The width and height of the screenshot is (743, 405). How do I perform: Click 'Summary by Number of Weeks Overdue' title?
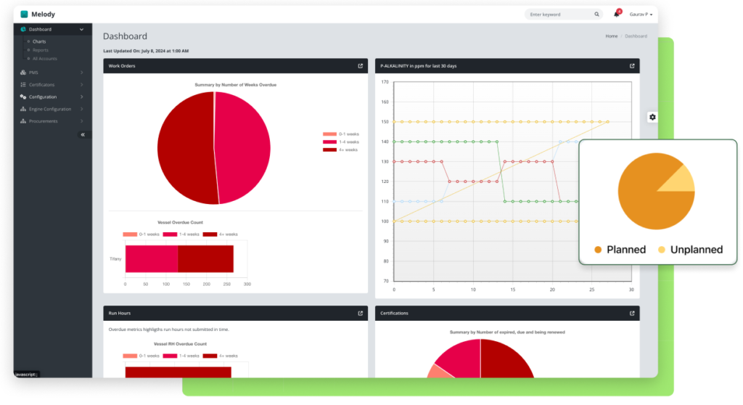236,85
